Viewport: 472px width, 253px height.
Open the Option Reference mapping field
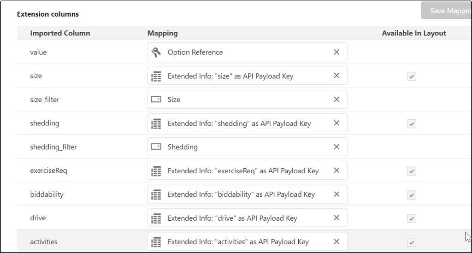tap(247, 52)
